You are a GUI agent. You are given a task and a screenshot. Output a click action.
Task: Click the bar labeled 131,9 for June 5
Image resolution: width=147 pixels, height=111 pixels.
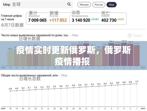(124, 54)
